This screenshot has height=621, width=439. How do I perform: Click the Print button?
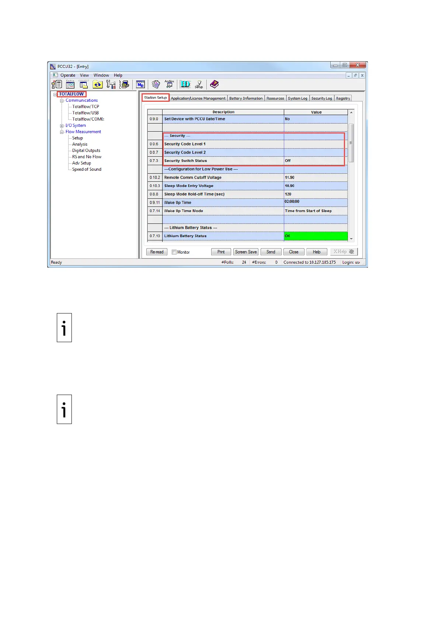pyautogui.click(x=221, y=252)
